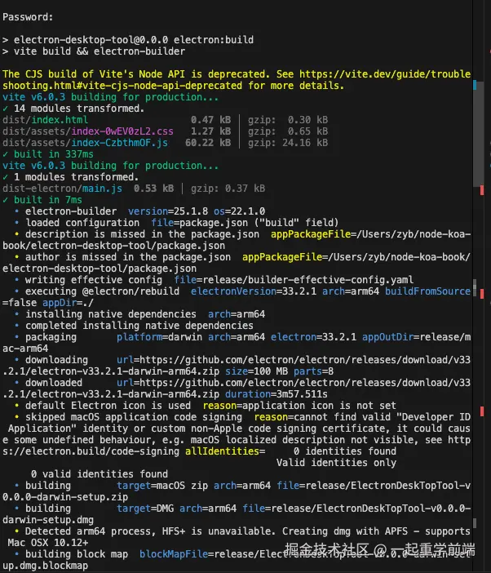Open dist/index.html file path
Image resolution: width=491 pixels, height=573 pixels.
46,120
